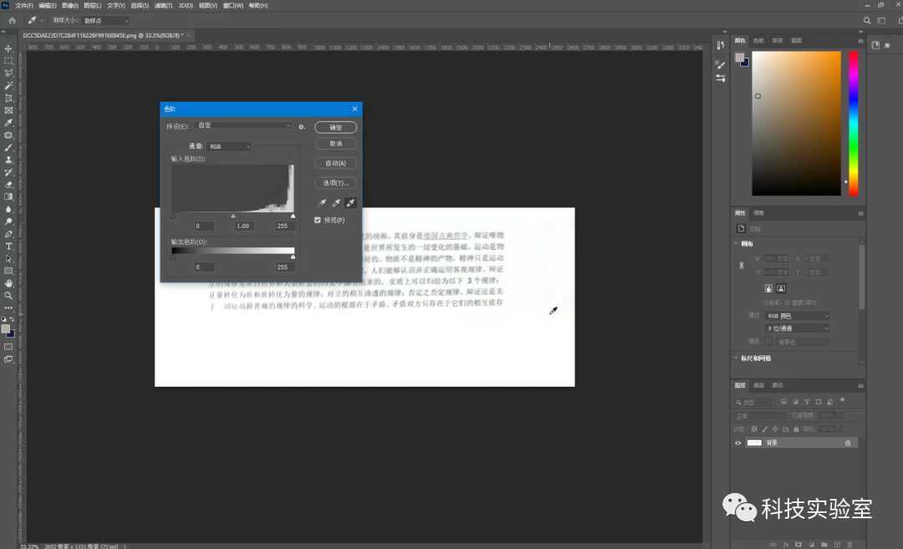Select the Hand tool
The image size is (903, 549).
coord(8,283)
